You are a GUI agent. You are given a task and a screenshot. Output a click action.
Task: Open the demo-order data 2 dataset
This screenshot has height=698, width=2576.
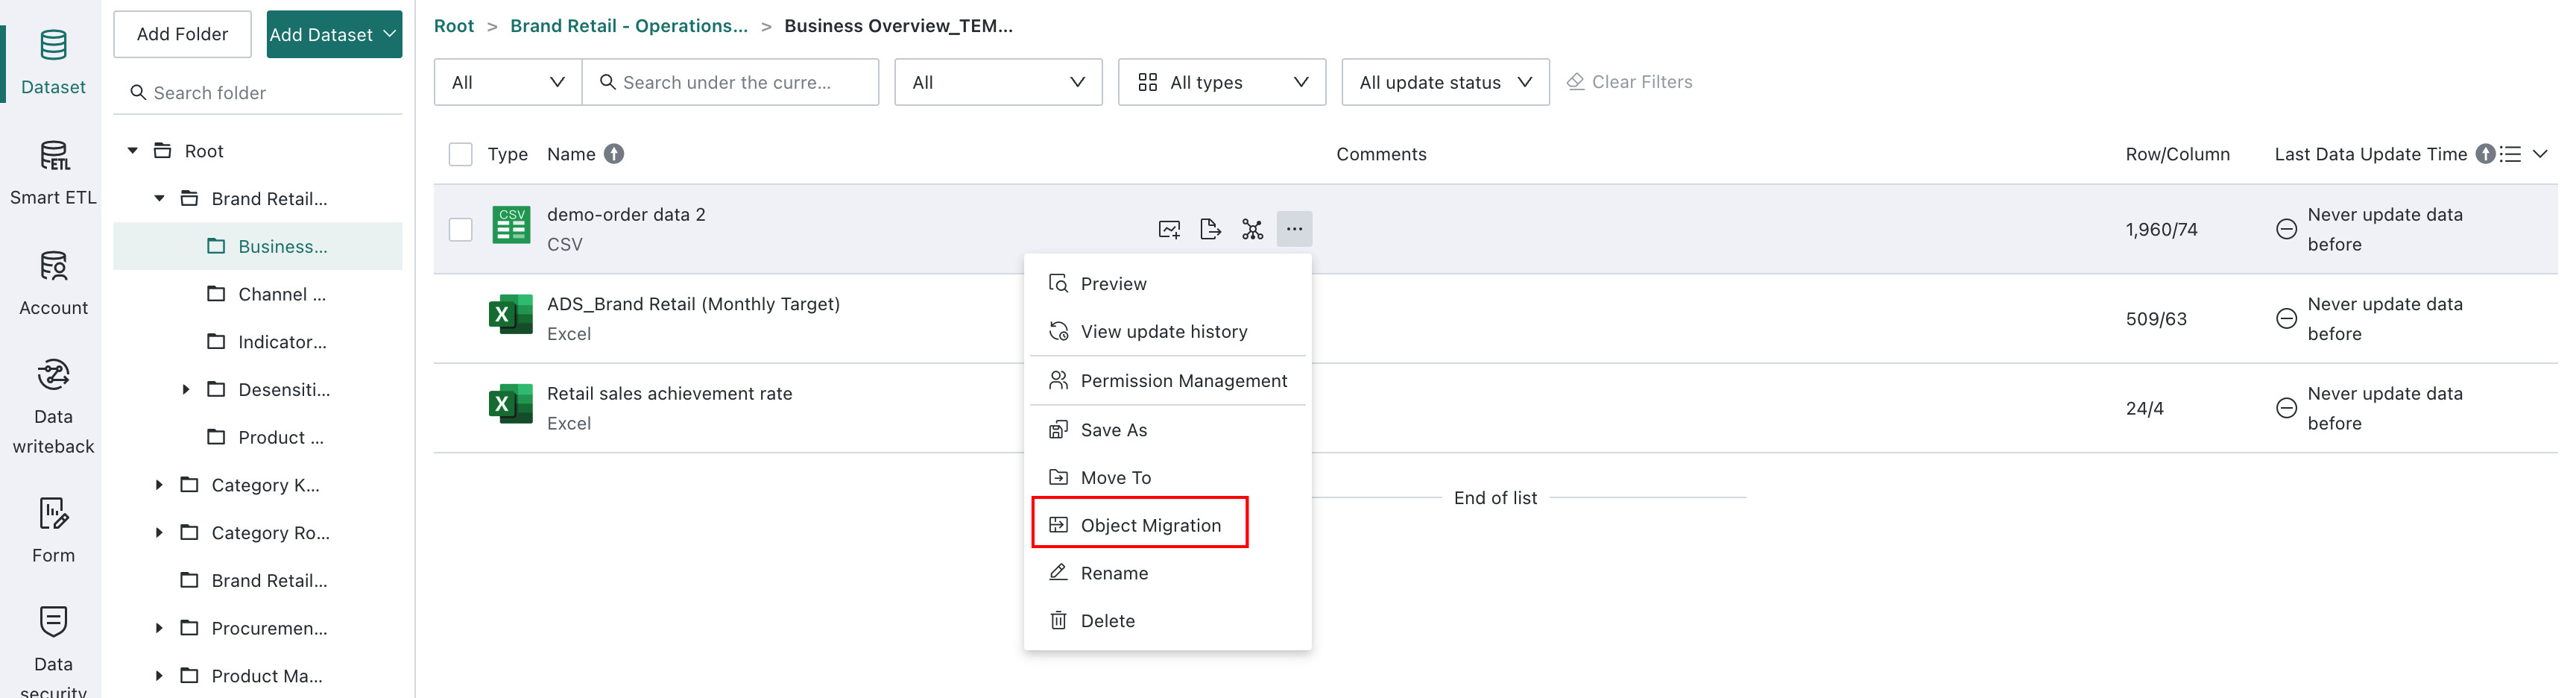(626, 215)
